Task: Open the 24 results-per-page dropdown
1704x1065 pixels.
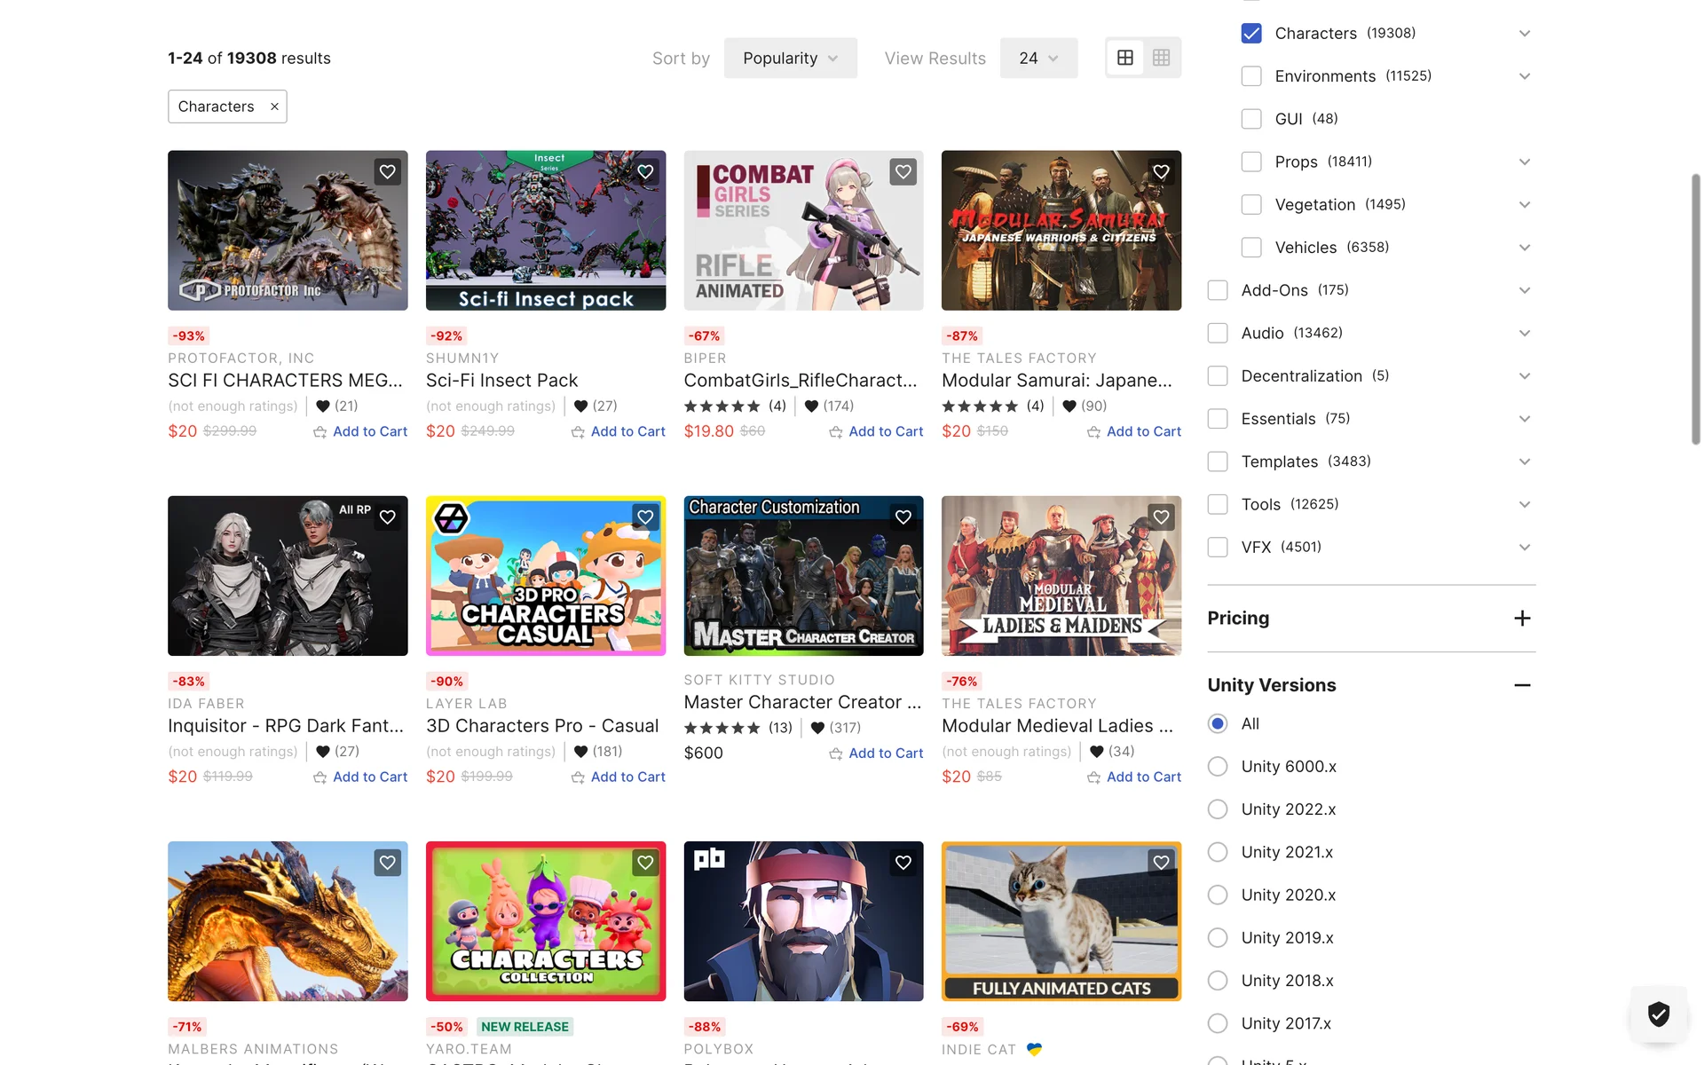Action: (x=1038, y=59)
